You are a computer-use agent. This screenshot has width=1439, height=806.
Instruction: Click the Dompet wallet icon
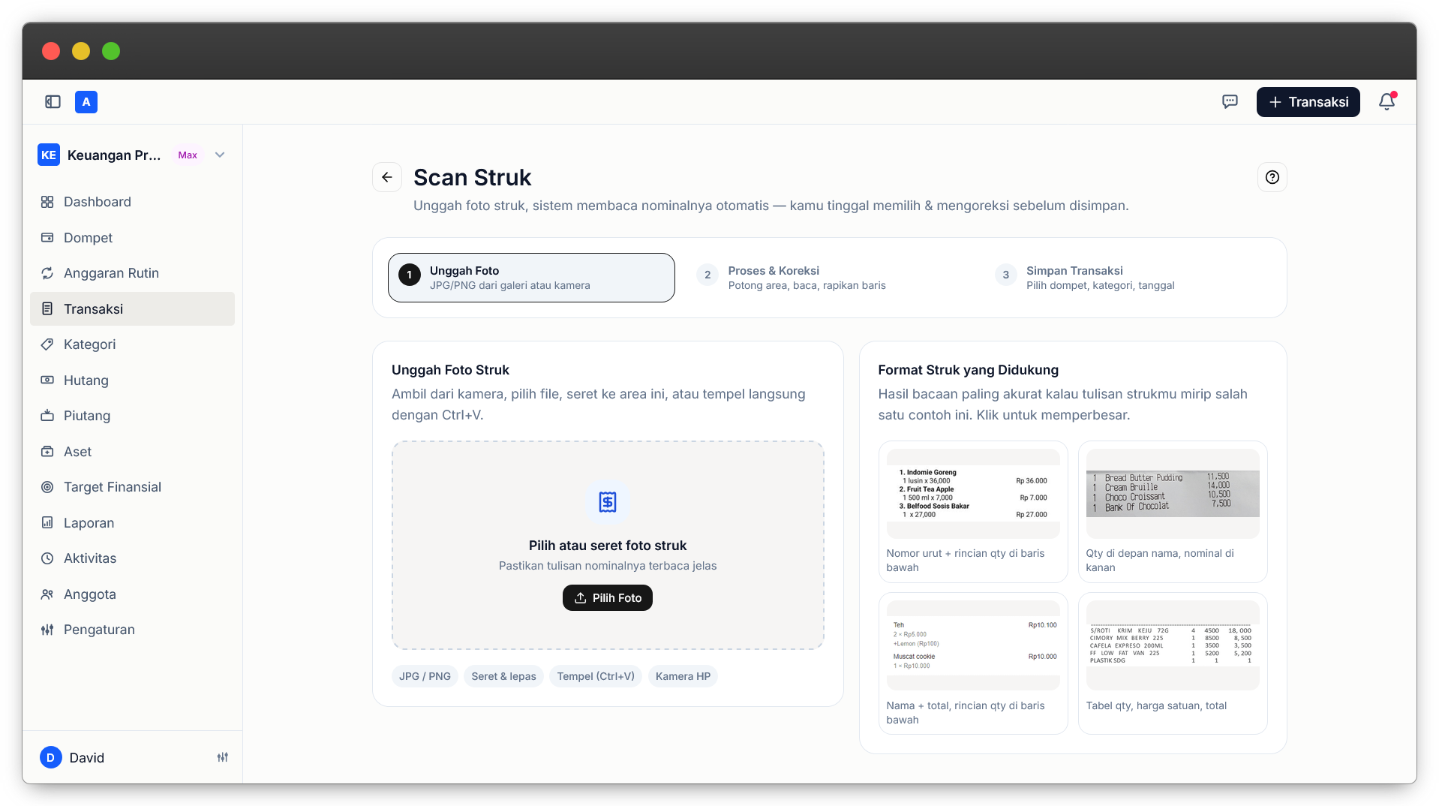(47, 237)
